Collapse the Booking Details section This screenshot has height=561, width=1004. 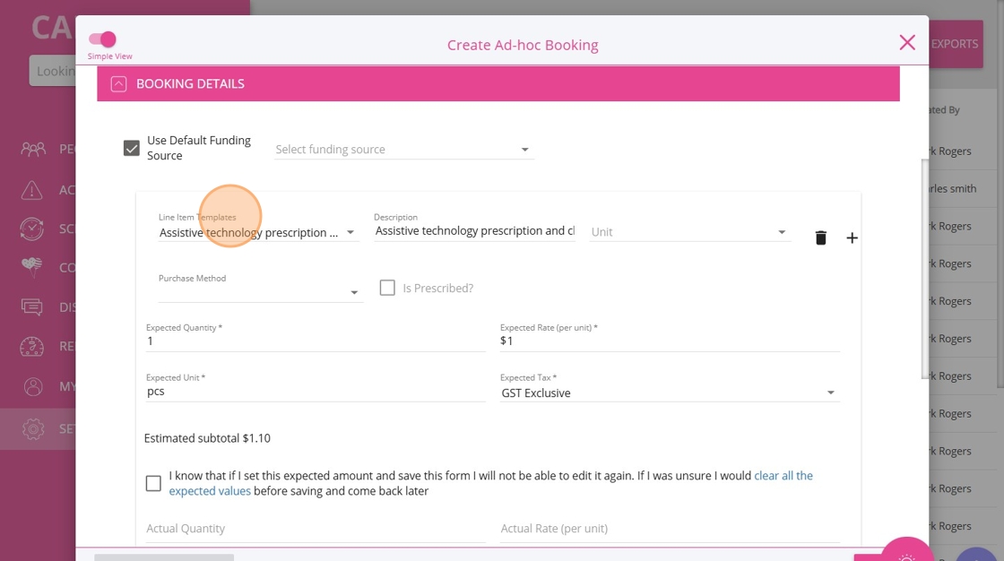point(118,83)
